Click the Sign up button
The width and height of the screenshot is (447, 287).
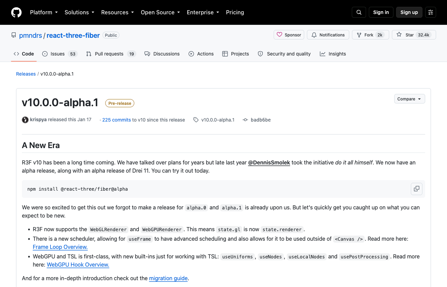click(409, 12)
